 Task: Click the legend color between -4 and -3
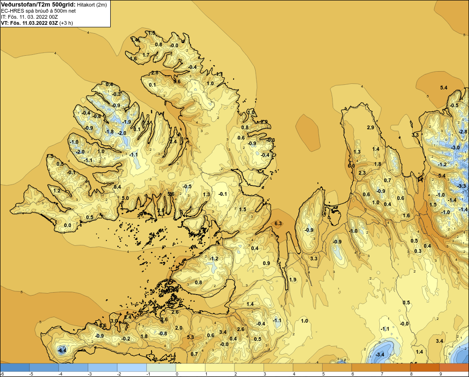73,368
